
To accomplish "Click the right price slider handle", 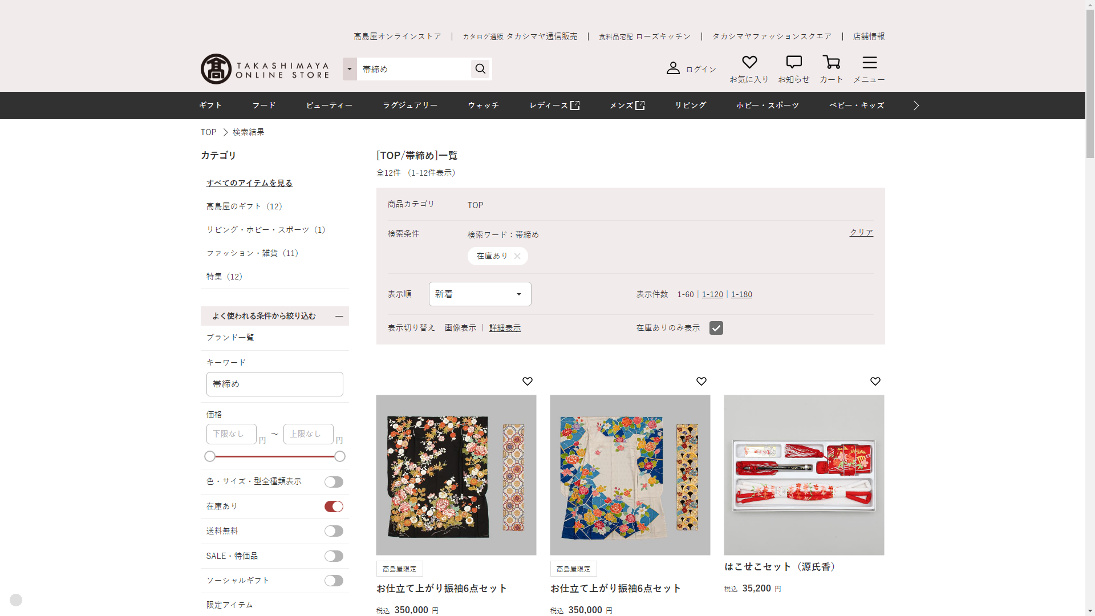I will (x=339, y=456).
